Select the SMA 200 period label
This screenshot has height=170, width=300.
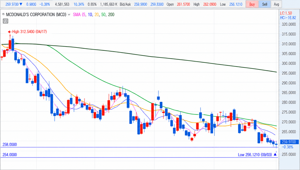[111, 15]
